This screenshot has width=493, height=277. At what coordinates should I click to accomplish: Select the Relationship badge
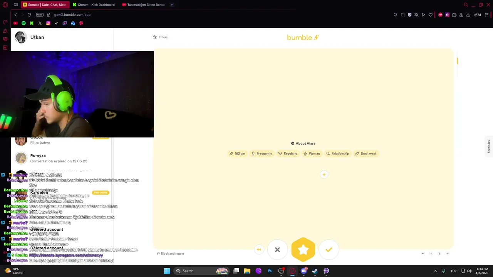(x=337, y=154)
